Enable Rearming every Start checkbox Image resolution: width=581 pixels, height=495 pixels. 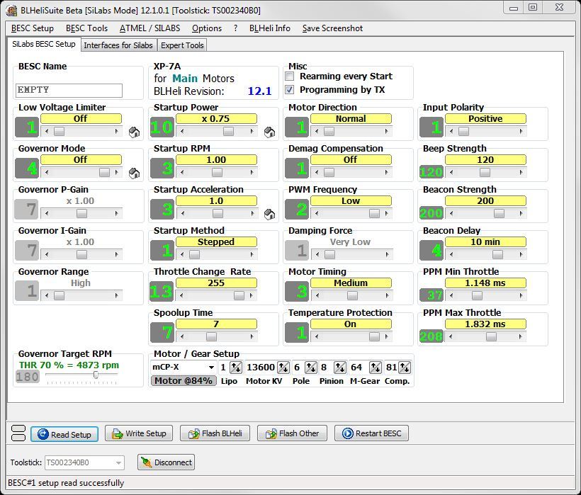pos(289,76)
